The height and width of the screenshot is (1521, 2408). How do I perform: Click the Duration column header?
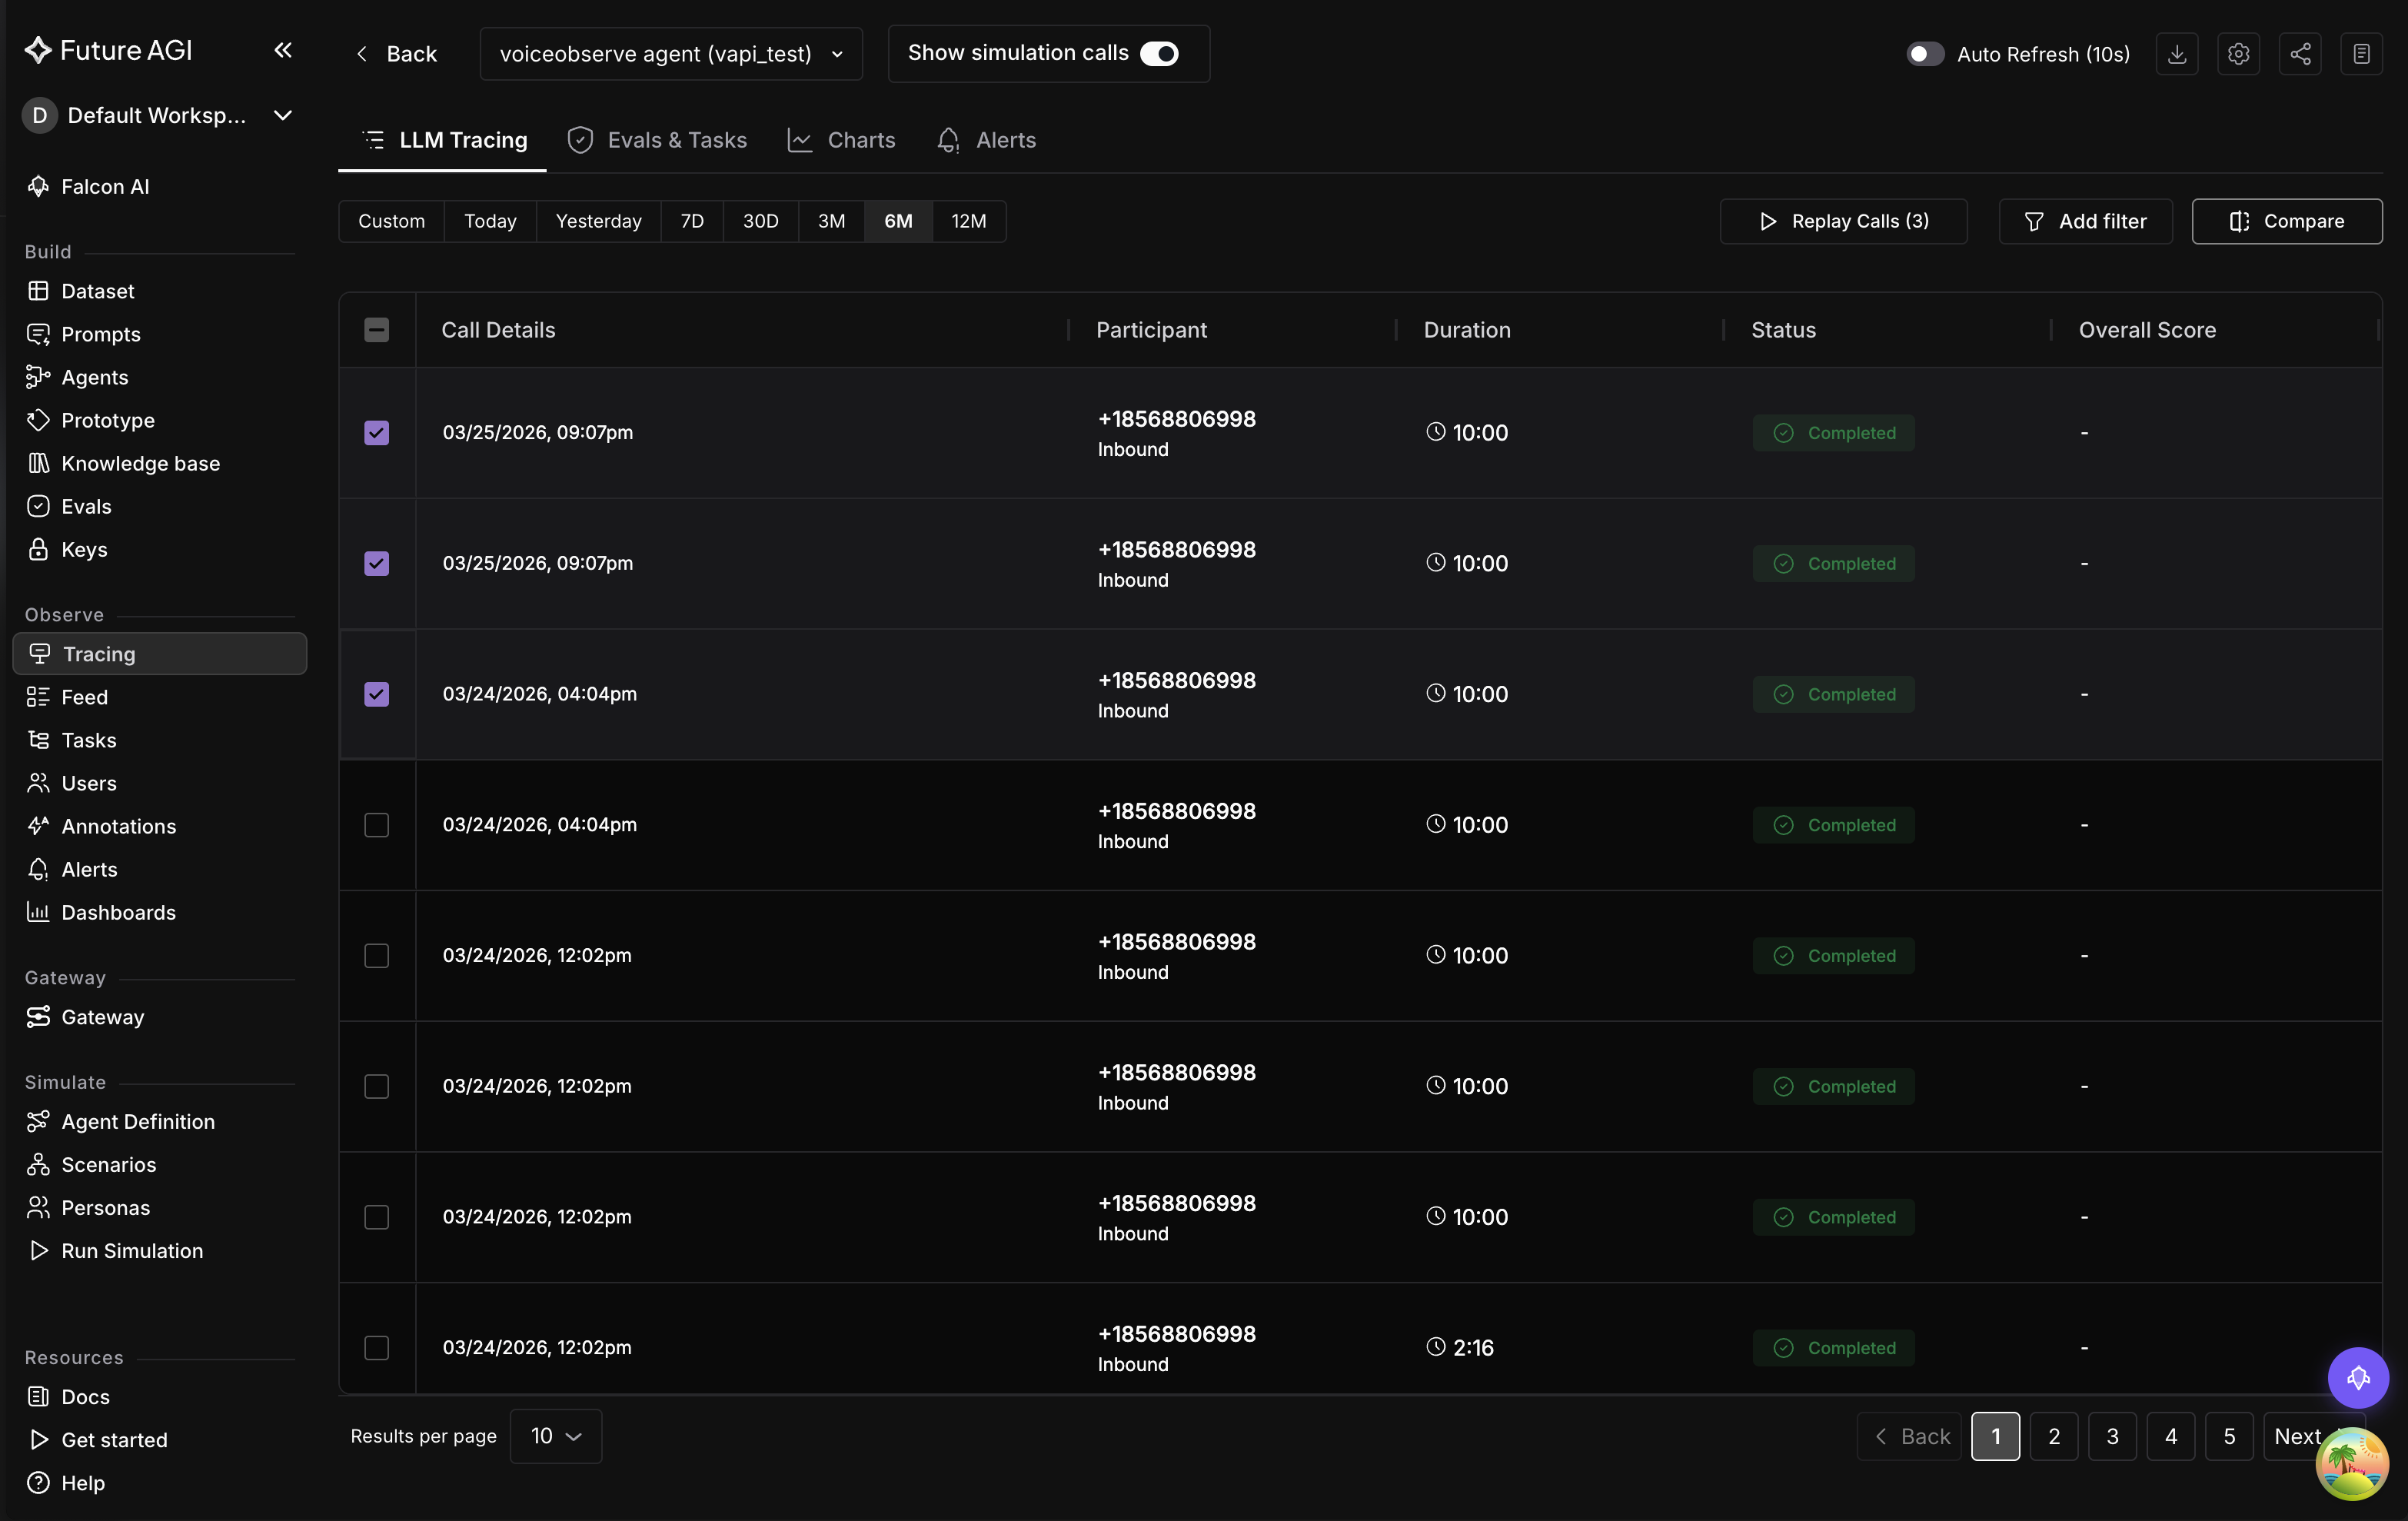point(1467,330)
